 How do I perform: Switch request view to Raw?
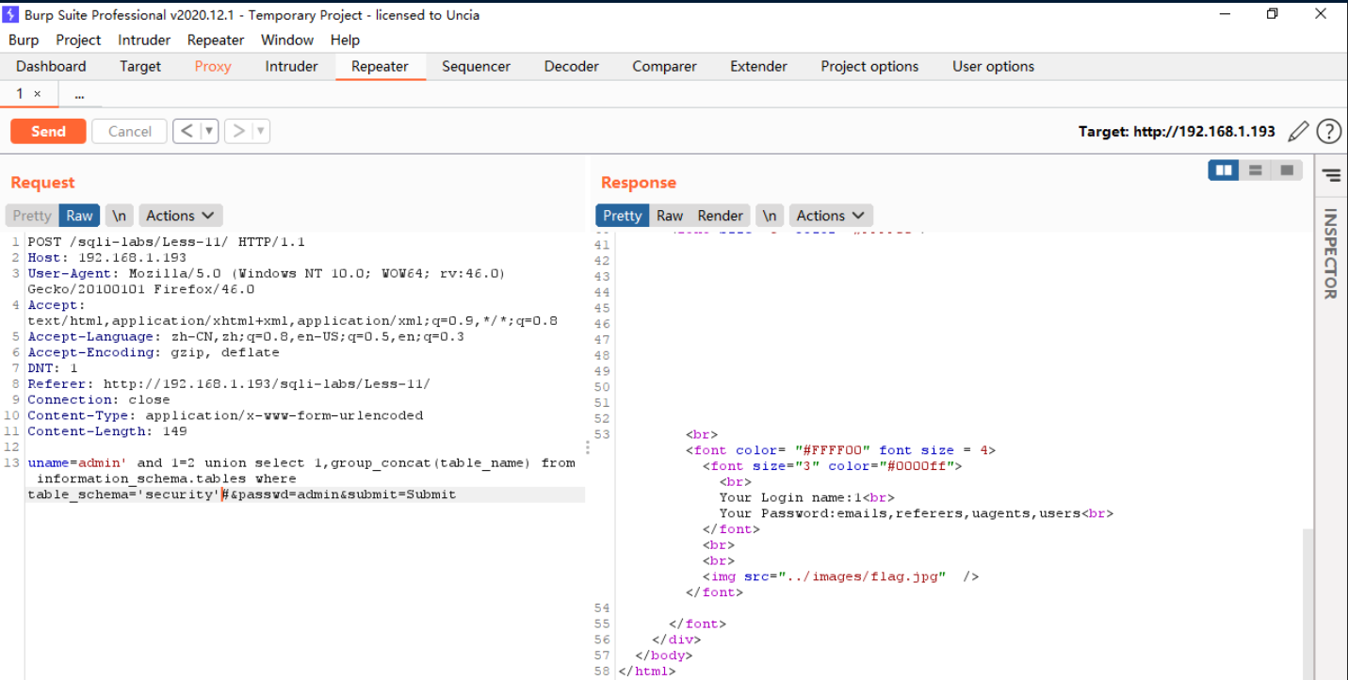pyautogui.click(x=79, y=216)
